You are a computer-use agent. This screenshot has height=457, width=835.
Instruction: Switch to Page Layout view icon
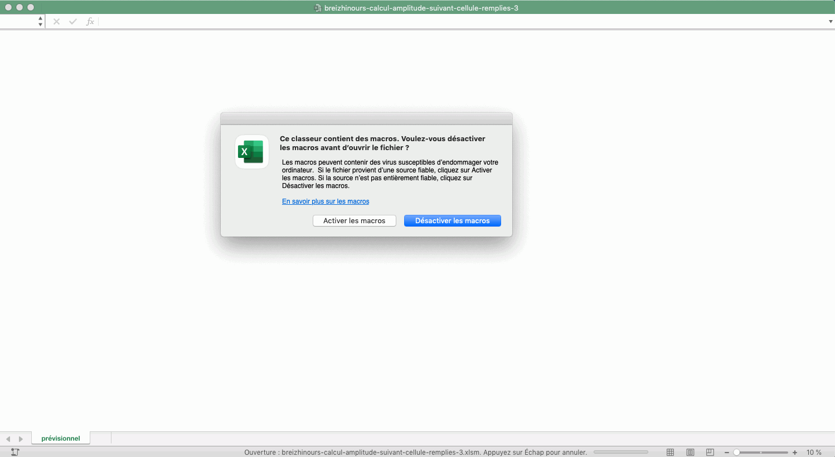(x=690, y=452)
